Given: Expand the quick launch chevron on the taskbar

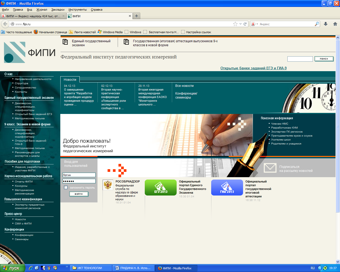Looking at the screenshot, I should (67, 266).
